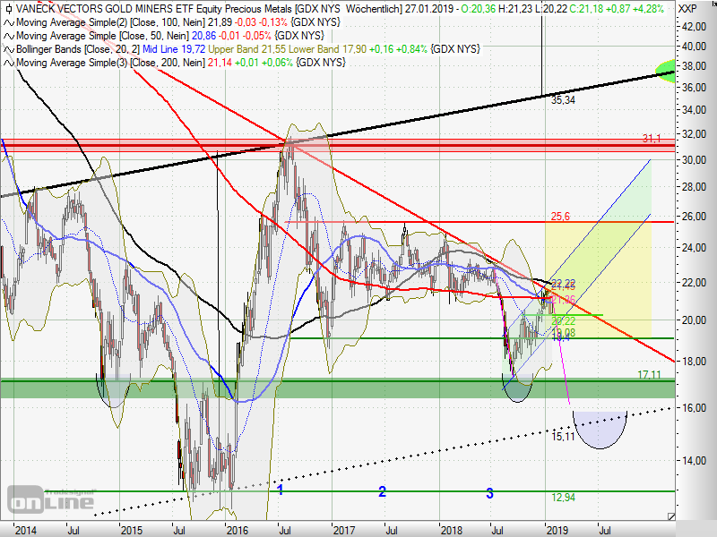The width and height of the screenshot is (717, 537).
Task: Select the blue wave marker 3
Action: [489, 493]
